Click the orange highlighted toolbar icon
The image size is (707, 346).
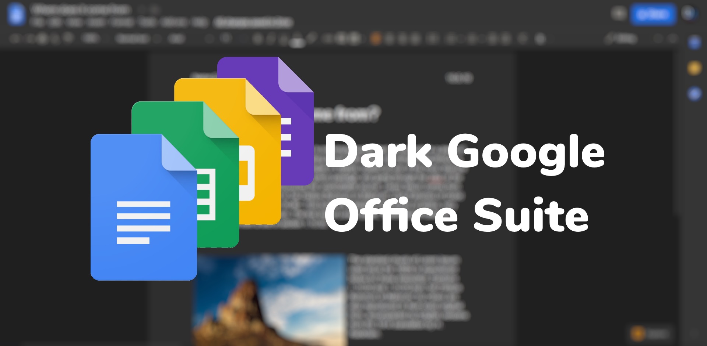coord(376,38)
